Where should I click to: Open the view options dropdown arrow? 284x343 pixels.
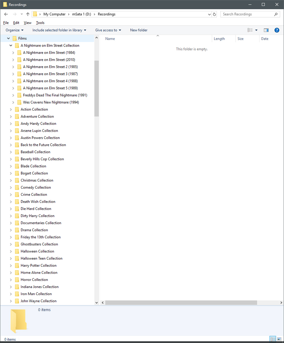(256, 30)
